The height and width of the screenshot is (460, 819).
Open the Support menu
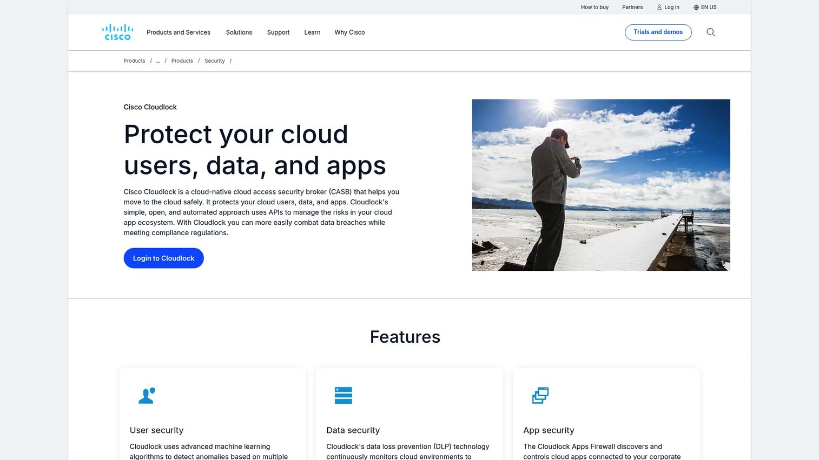tap(278, 32)
